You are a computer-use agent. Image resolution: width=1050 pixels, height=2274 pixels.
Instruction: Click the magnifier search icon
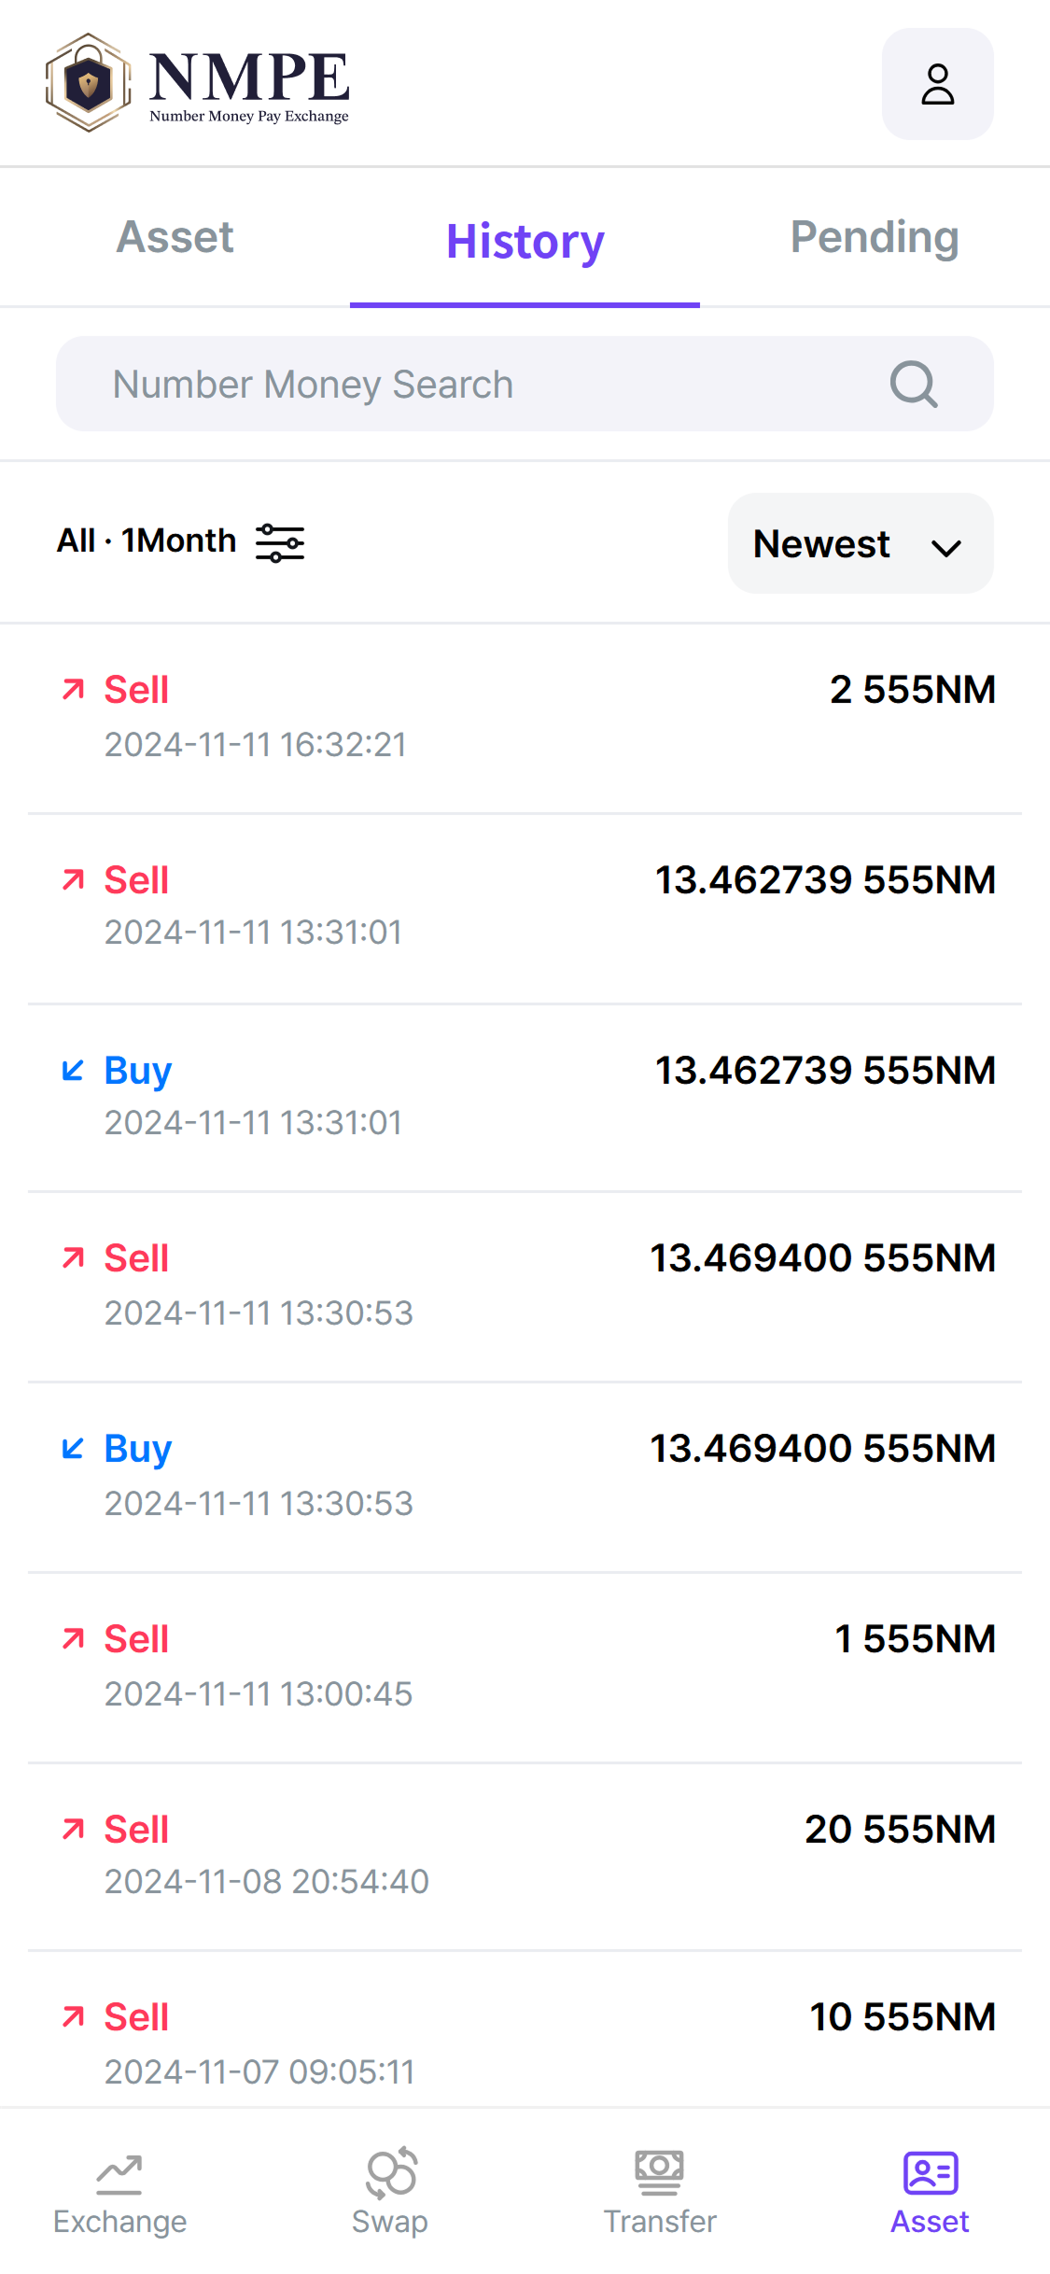click(x=913, y=384)
